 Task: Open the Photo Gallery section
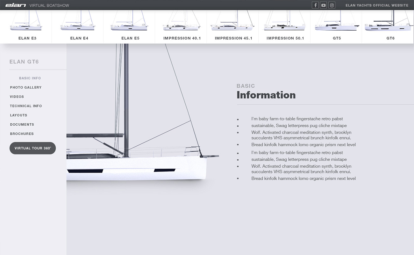26,87
